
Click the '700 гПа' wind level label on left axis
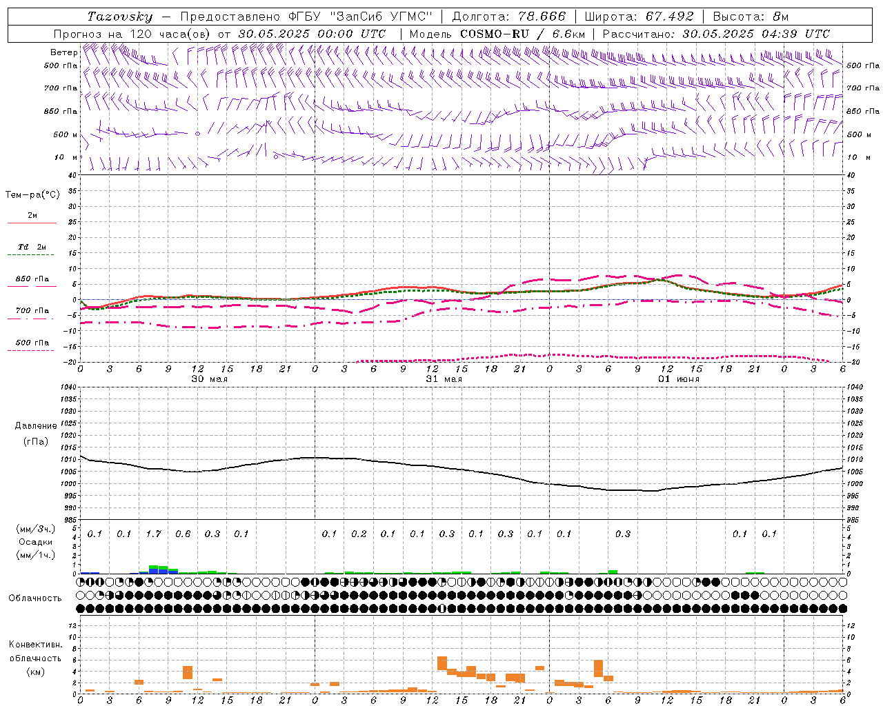click(61, 88)
